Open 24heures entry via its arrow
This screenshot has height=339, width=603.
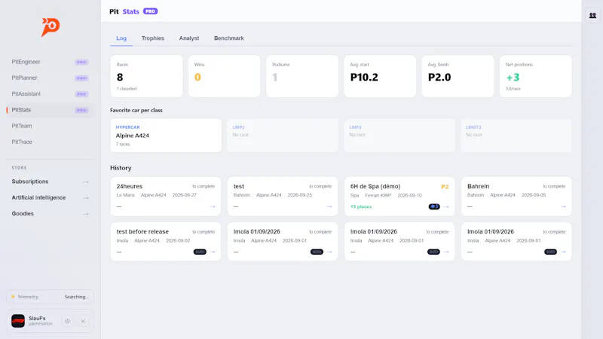tap(213, 206)
